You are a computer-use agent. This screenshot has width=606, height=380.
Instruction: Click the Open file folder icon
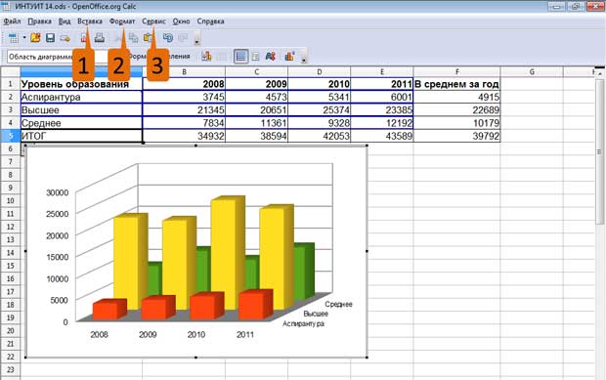point(35,37)
